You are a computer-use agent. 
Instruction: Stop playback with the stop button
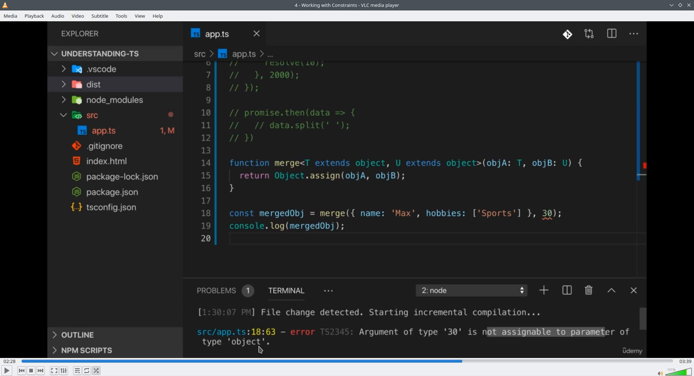coord(31,371)
